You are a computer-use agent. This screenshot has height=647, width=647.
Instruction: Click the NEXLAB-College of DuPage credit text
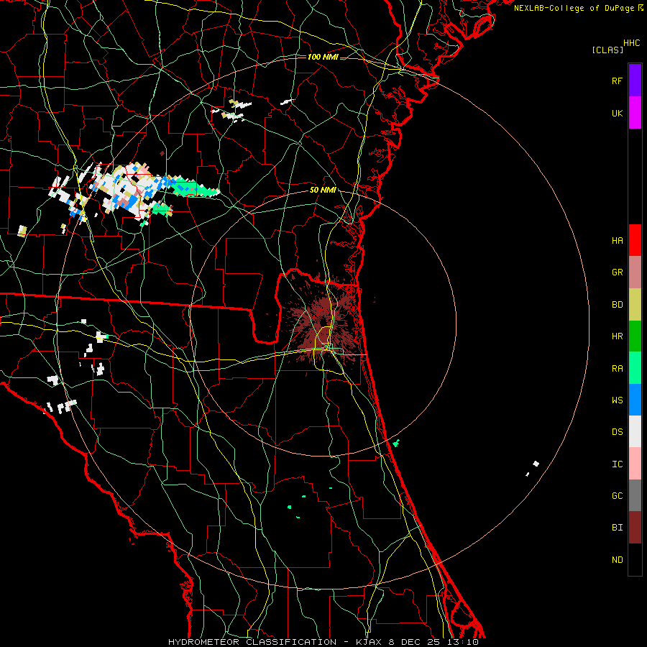[574, 8]
